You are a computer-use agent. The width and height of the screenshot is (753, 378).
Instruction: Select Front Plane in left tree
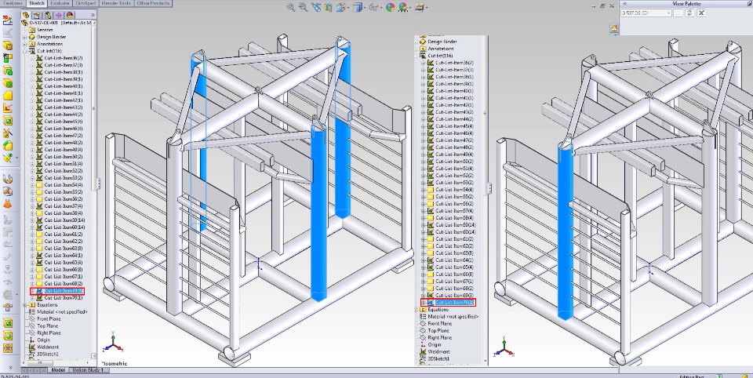49,319
